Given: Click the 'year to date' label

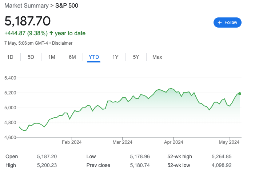Looking at the screenshot, I should pyautogui.click(x=70, y=33).
